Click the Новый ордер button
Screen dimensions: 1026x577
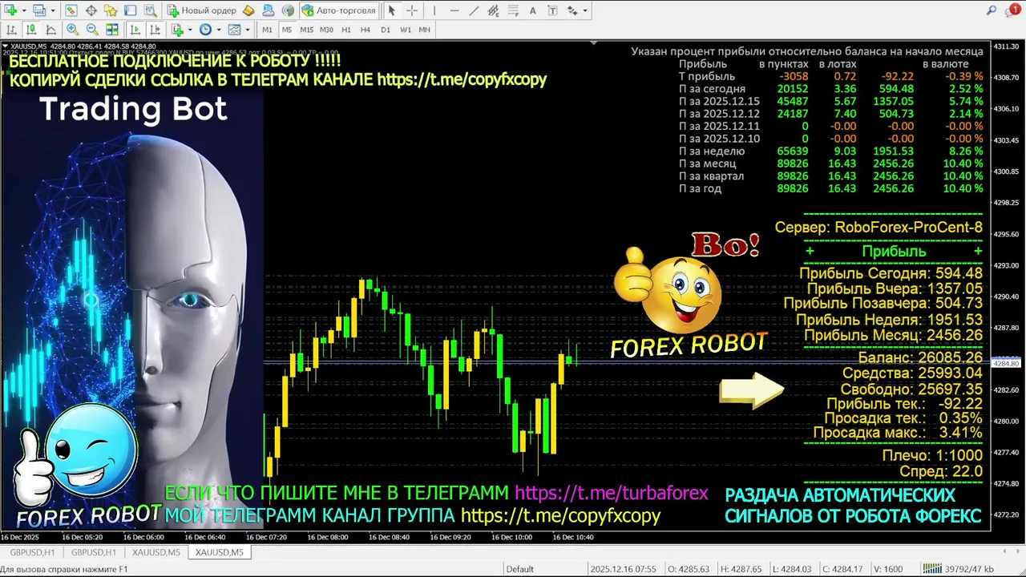[202, 10]
